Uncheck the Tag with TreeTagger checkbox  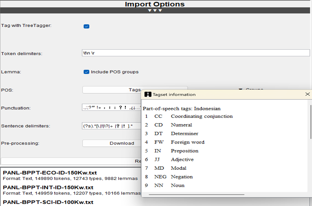86,26
